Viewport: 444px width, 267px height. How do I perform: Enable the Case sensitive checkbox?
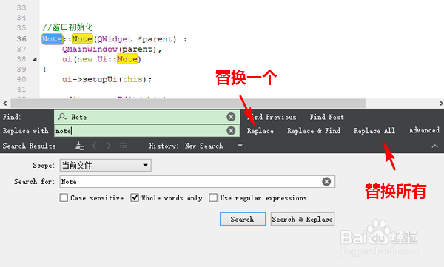[x=64, y=197]
